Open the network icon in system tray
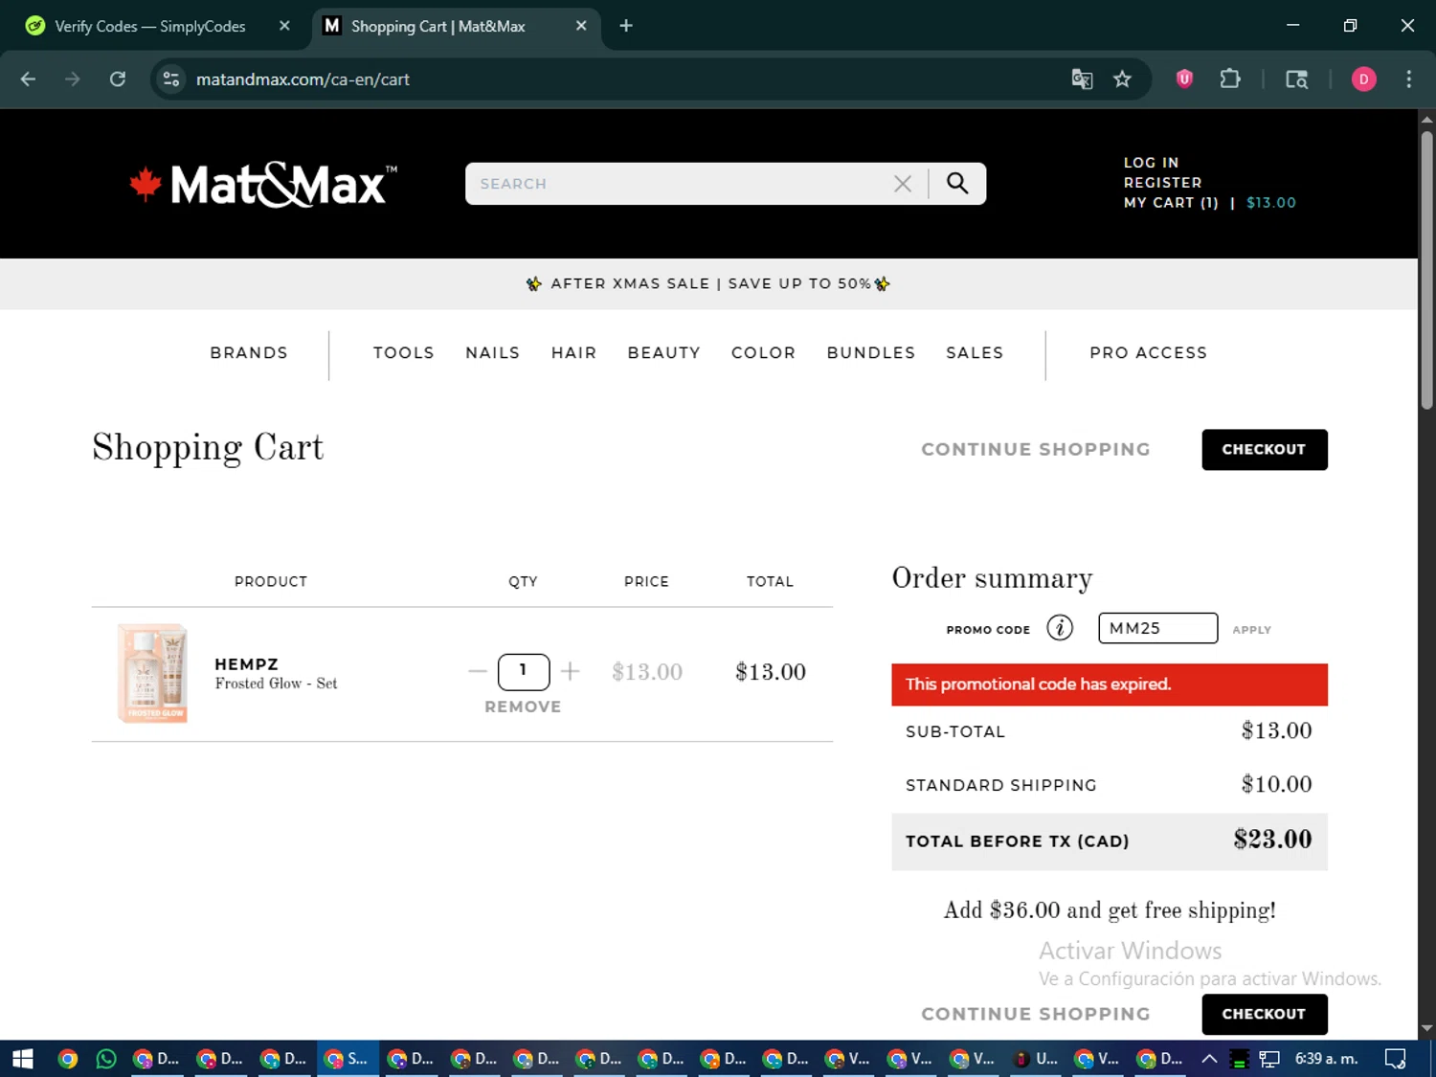This screenshot has height=1077, width=1436. (x=1269, y=1059)
